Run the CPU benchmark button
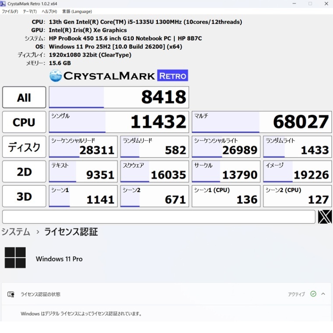 pos(24,122)
